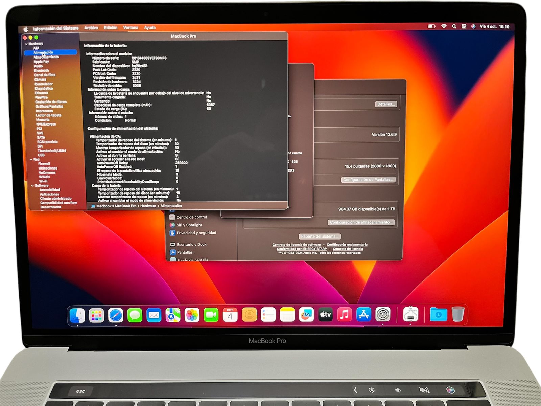The image size is (541, 406).
Task: Click Configuración de almacenamiento... button
Action: pos(361,222)
